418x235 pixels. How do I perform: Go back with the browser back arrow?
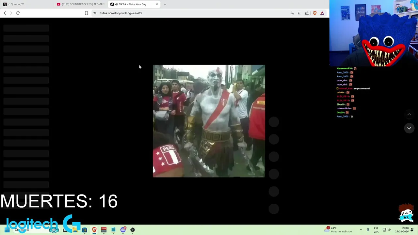click(x=5, y=13)
